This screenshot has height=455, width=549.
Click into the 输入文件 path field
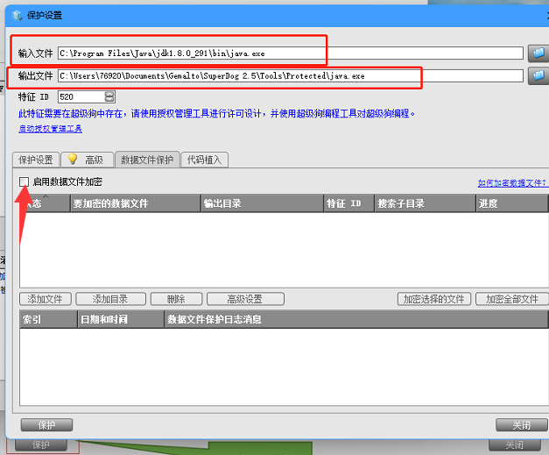[x=291, y=53]
